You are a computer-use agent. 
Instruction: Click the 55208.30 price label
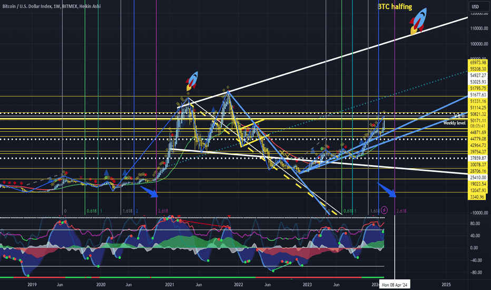pyautogui.click(x=478, y=69)
